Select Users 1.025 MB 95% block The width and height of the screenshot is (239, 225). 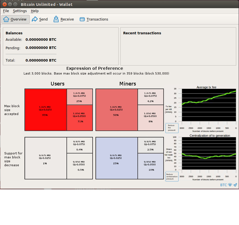click(46, 110)
